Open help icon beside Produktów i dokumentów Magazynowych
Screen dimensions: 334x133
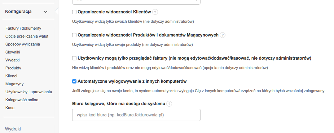(223, 35)
